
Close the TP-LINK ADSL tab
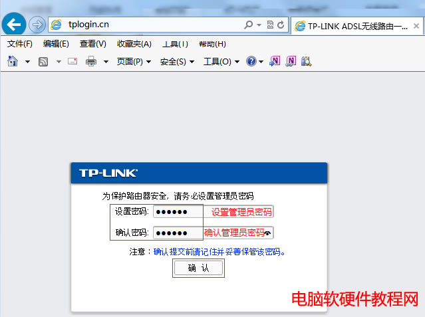tap(416, 26)
